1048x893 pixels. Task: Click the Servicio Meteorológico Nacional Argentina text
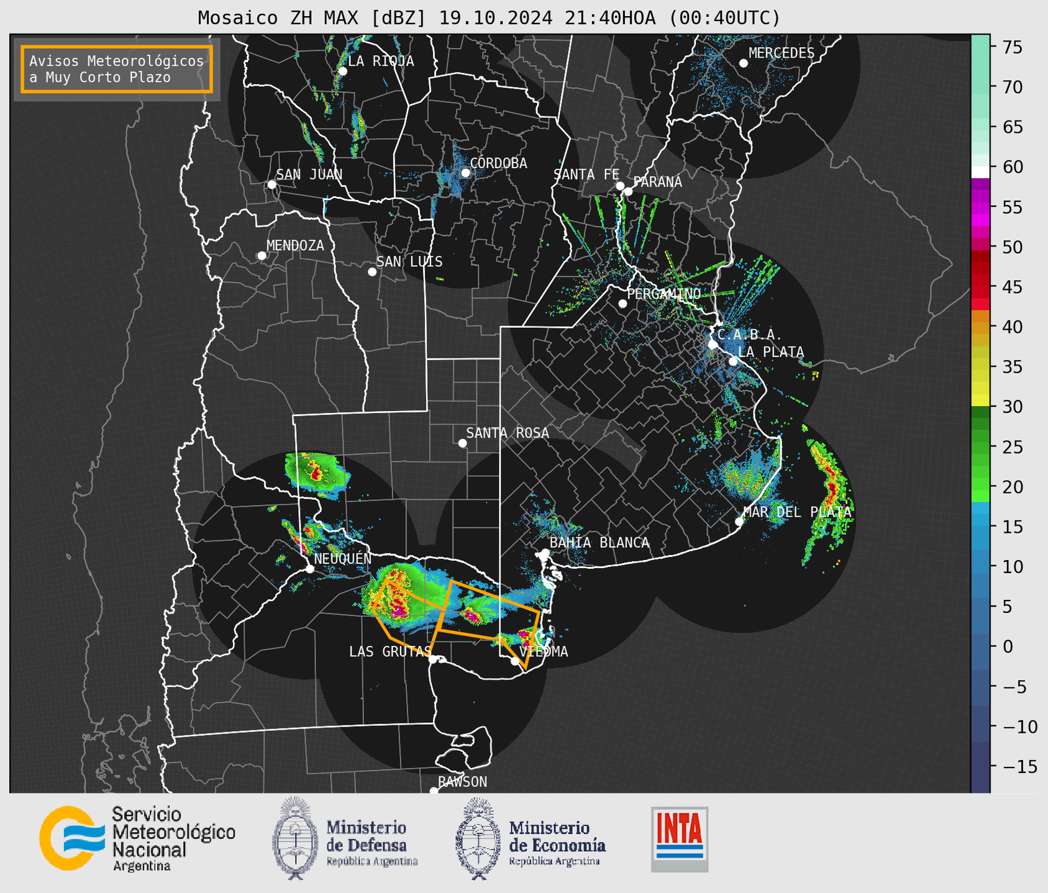pos(173,838)
